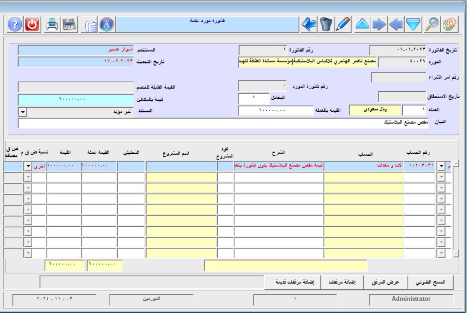Open the tax rate dropdown showing اخرى

(x=28, y=166)
